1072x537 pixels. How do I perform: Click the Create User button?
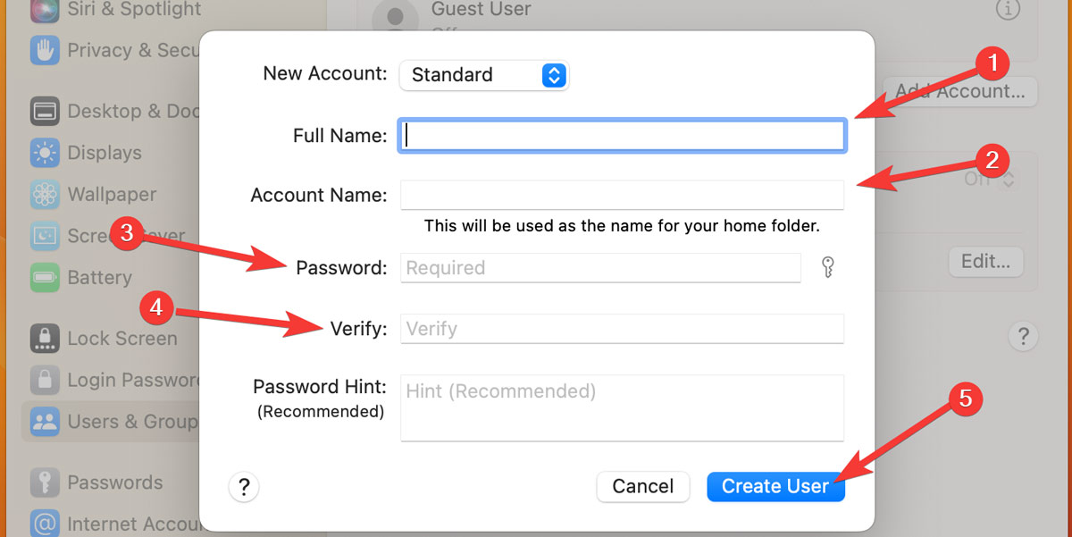click(775, 486)
